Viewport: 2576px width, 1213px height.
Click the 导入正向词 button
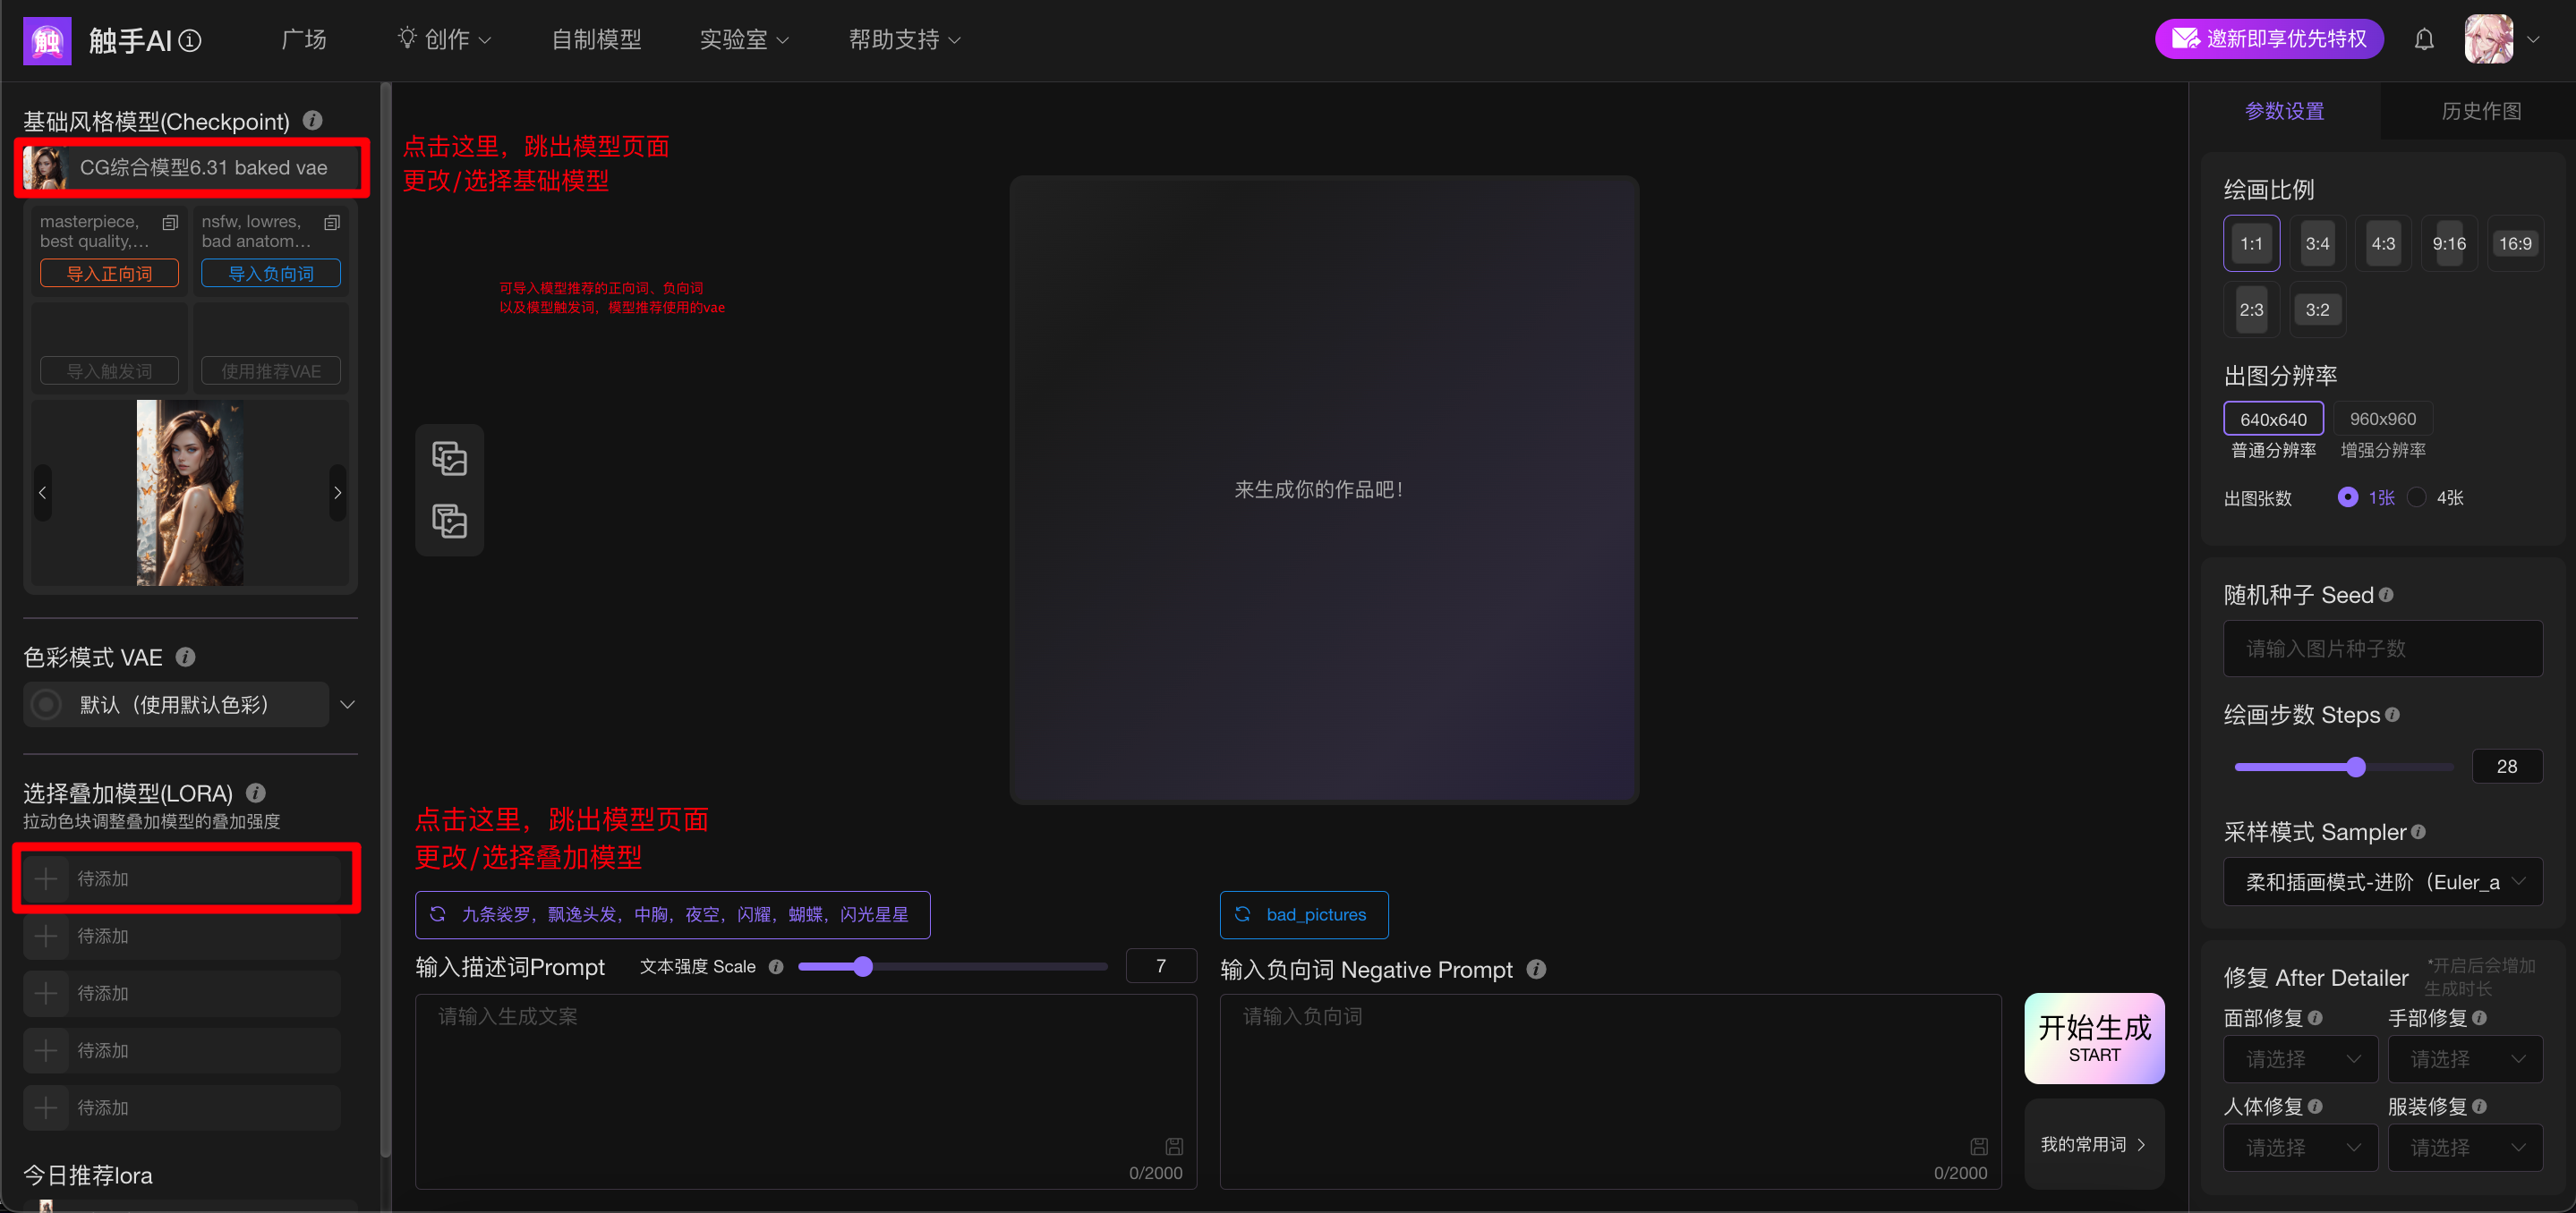coord(108,273)
